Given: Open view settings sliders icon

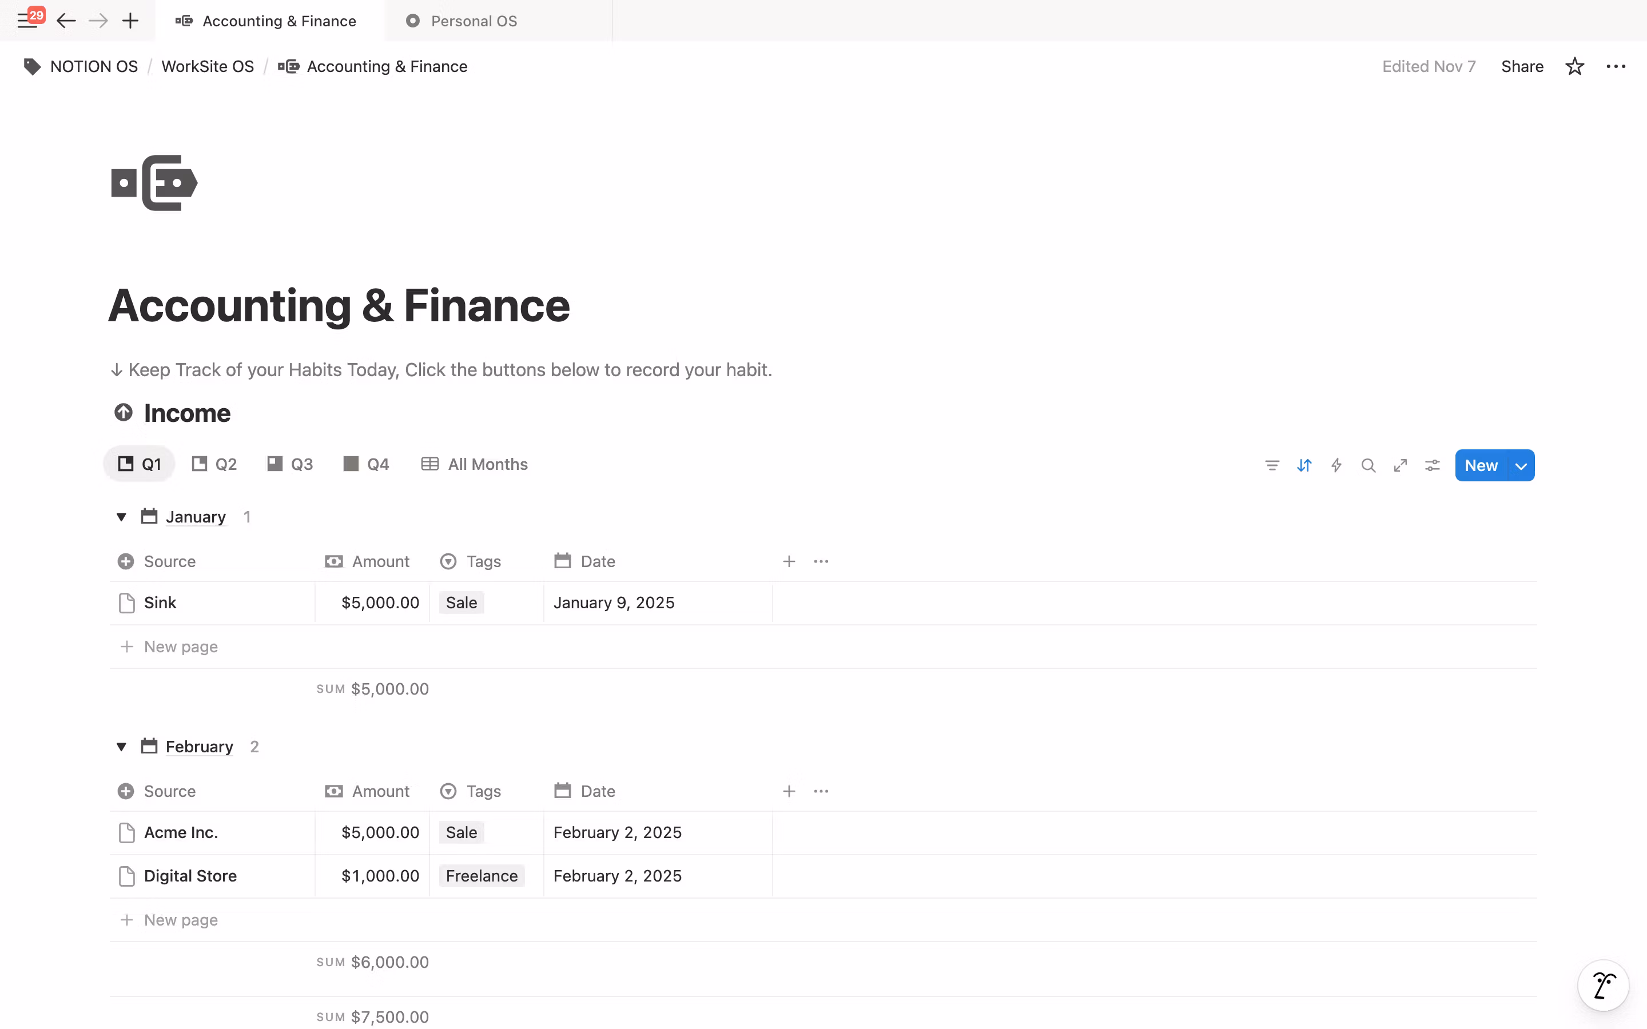Looking at the screenshot, I should click(x=1432, y=465).
